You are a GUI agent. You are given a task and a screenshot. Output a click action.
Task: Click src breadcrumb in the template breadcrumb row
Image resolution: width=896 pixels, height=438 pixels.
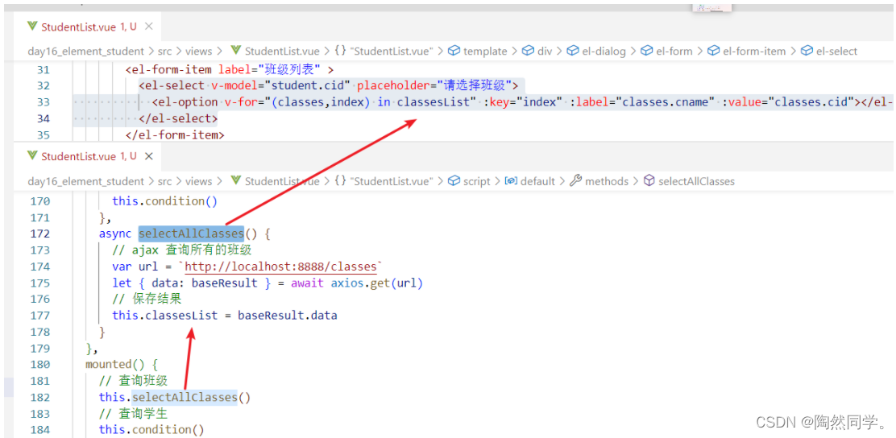(164, 51)
